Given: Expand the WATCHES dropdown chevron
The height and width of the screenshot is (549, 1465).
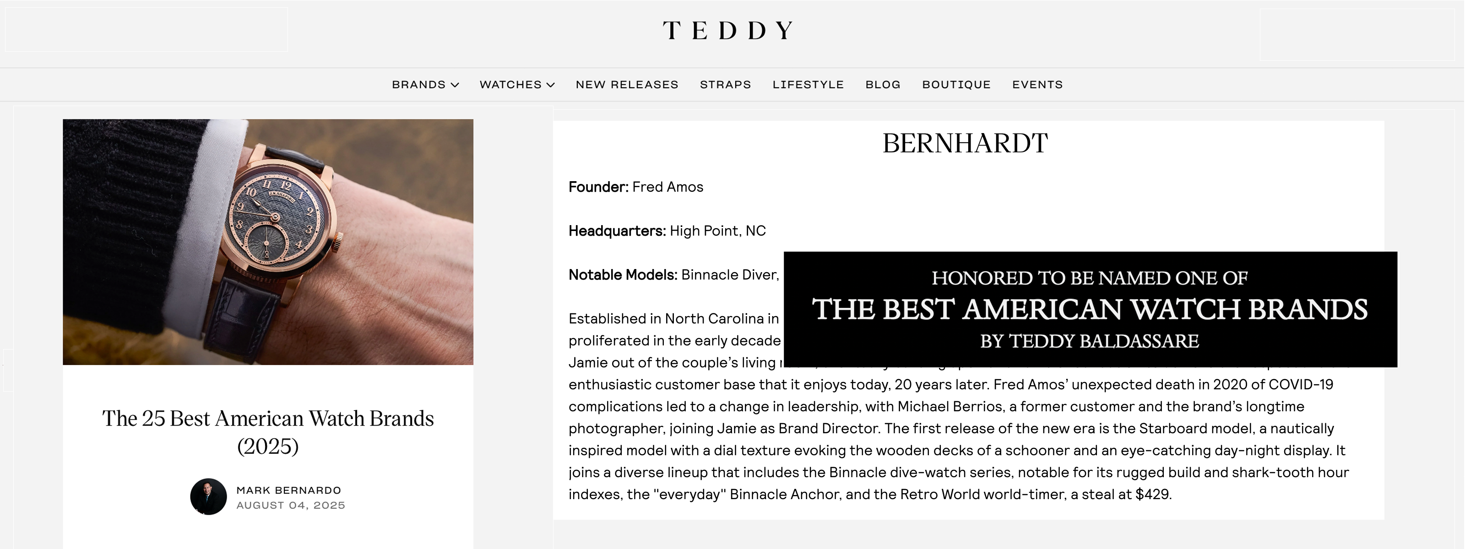Looking at the screenshot, I should pyautogui.click(x=550, y=85).
